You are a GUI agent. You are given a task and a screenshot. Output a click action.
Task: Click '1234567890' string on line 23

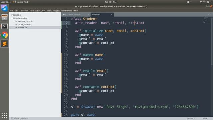tap(184, 107)
